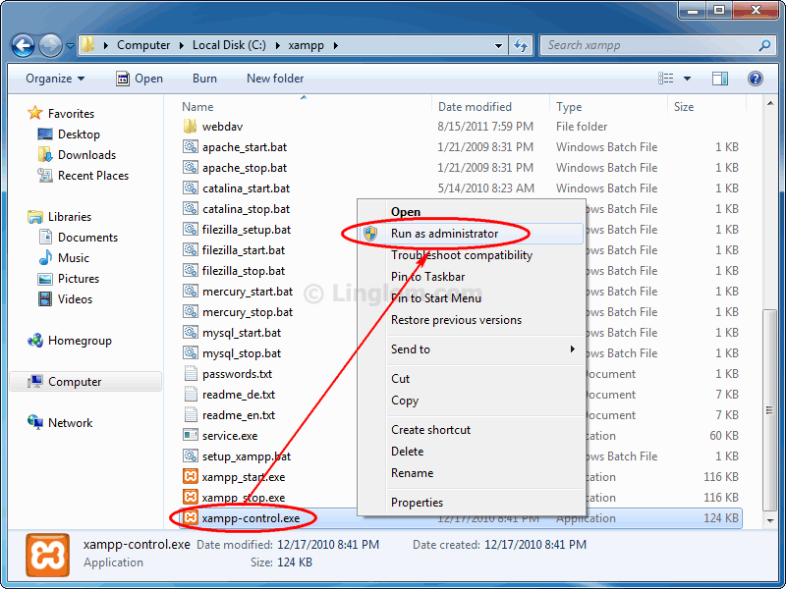786x589 pixels.
Task: Click the Forward navigation arrow
Action: 51,46
